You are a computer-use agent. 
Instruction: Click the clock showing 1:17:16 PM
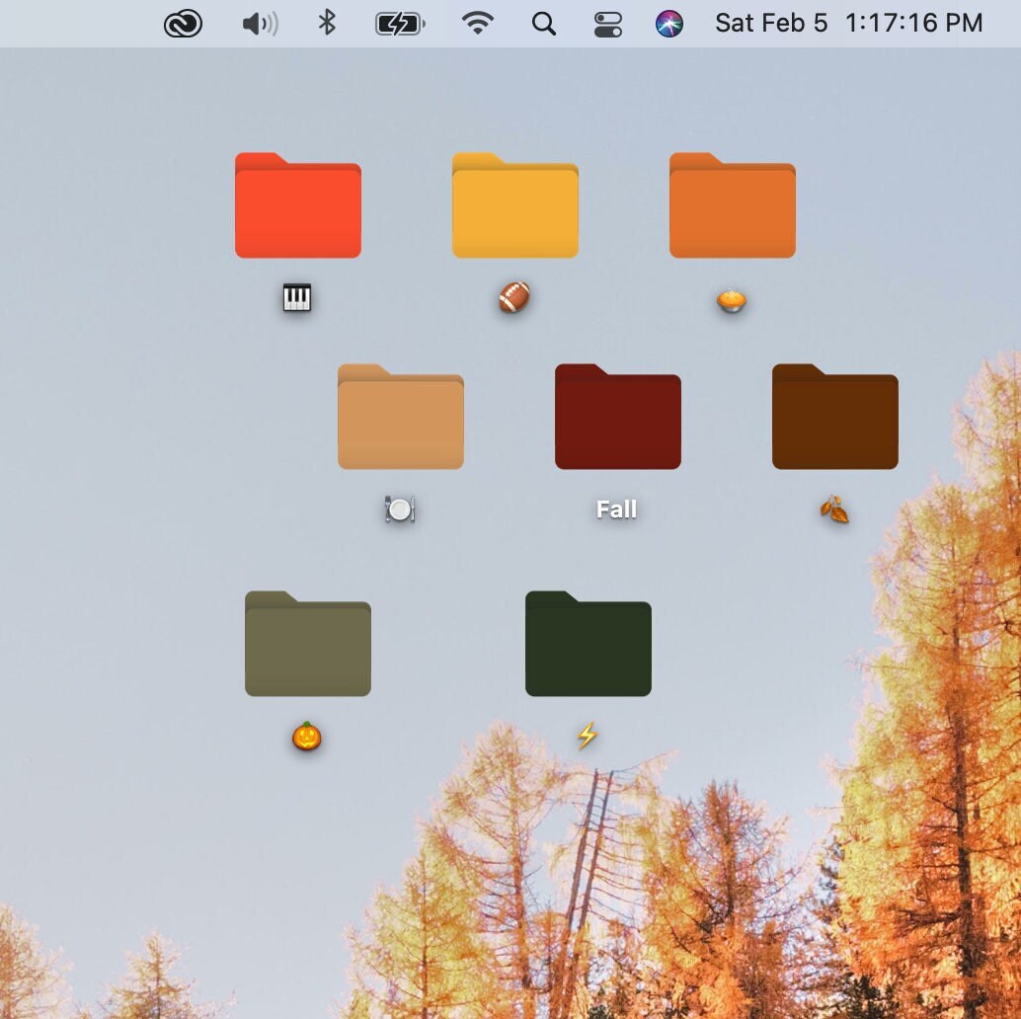913,23
